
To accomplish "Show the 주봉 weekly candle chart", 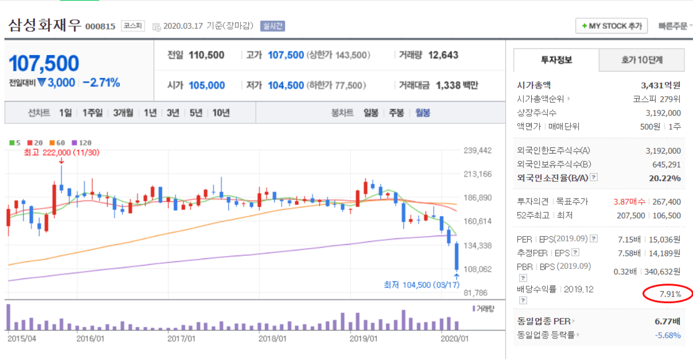I will pyautogui.click(x=396, y=113).
